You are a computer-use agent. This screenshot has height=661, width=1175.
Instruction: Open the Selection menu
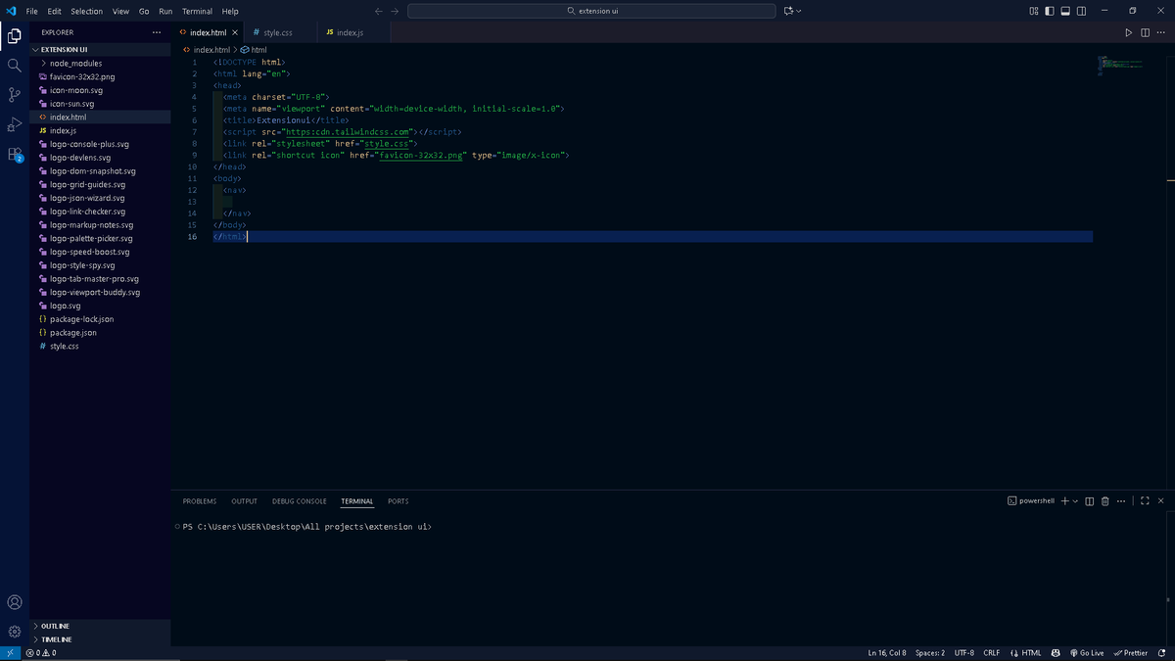tap(86, 11)
